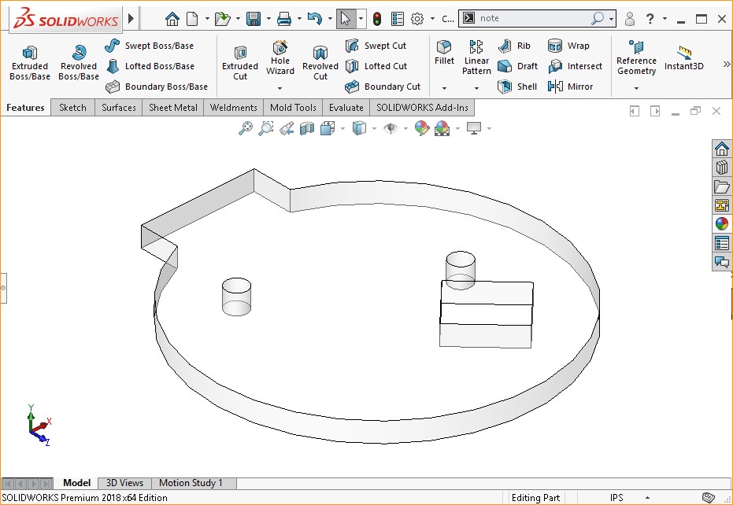Click the Home icon in the top toolbar
The width and height of the screenshot is (733, 505).
pyautogui.click(x=172, y=19)
